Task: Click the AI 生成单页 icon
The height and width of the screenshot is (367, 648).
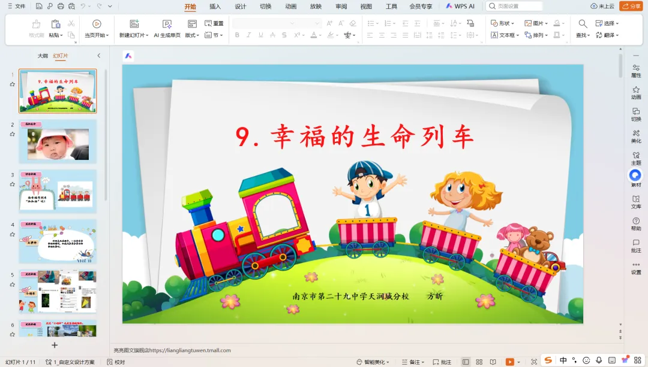Action: point(167,24)
